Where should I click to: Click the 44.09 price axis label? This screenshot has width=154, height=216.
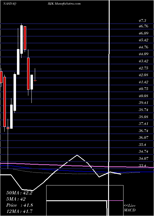point(143,54)
